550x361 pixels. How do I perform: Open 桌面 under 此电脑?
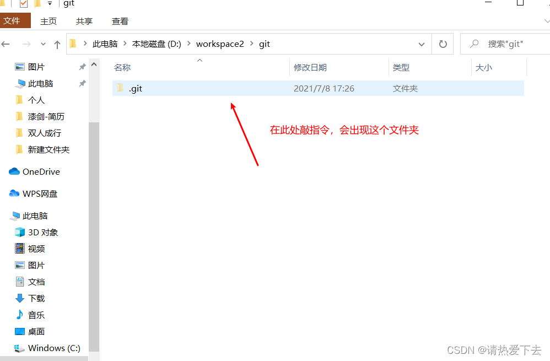[x=36, y=332]
